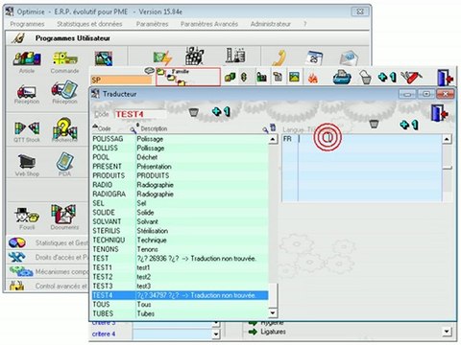This screenshot has width=461, height=345.
Task: Select the TUBES row in the code list
Action: pos(180,313)
